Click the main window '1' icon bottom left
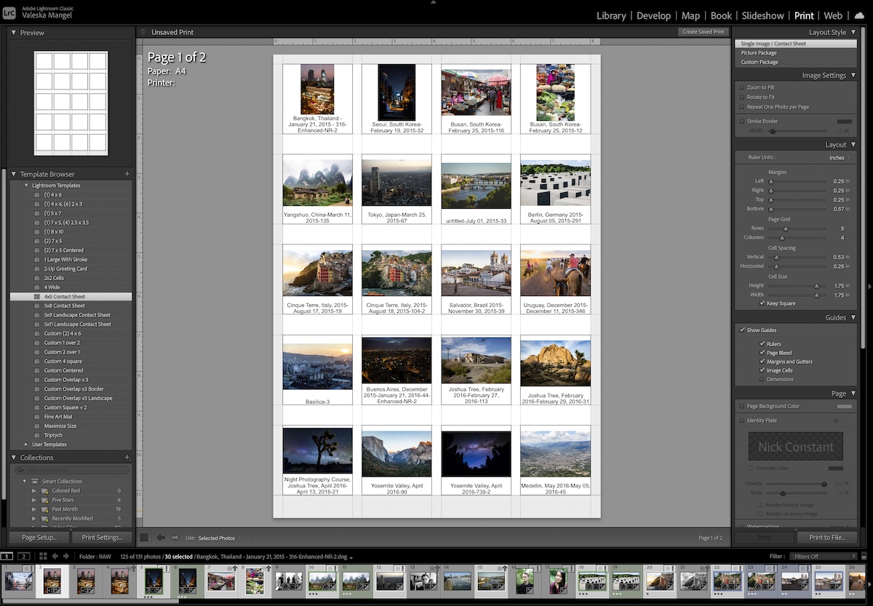873x606 pixels. [x=7, y=557]
